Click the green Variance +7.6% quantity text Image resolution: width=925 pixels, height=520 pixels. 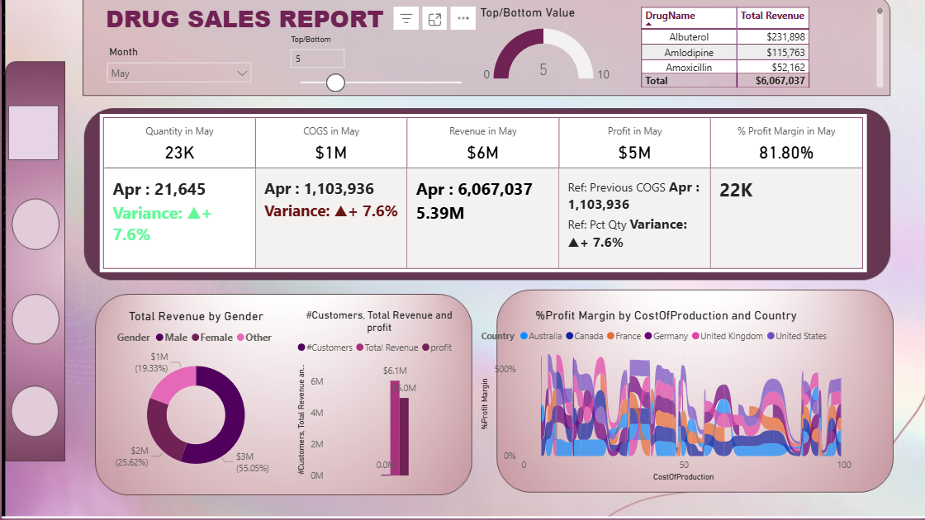[x=162, y=224]
